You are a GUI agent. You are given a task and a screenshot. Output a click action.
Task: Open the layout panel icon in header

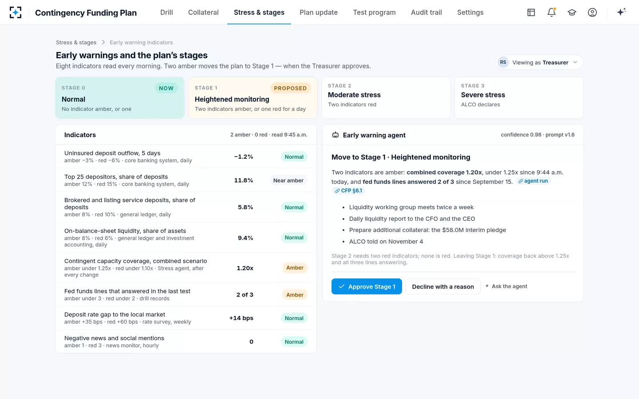pos(531,12)
